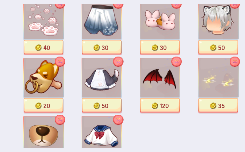Remove the gray hoodie with tail item
Viewport: 245px width, 152px height.
[118, 61]
